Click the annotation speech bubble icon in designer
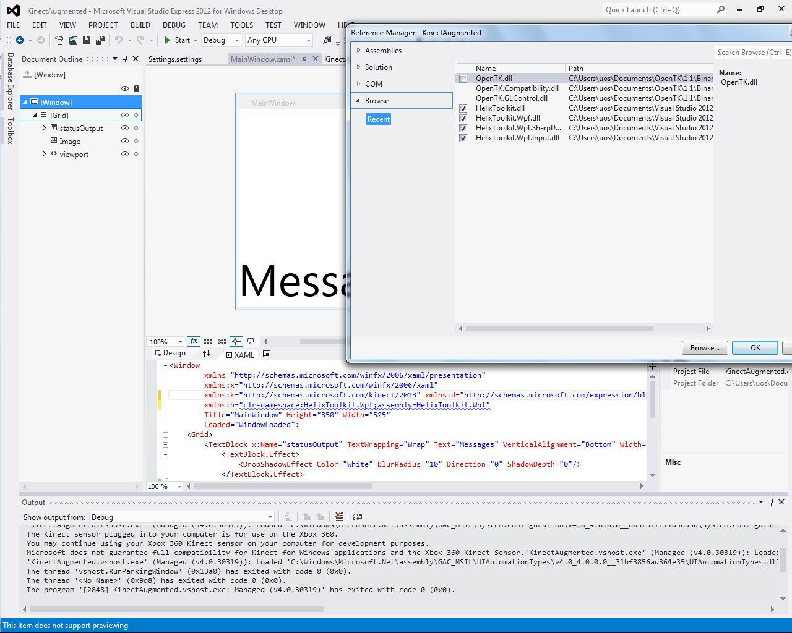The height and width of the screenshot is (633, 792). [x=251, y=341]
